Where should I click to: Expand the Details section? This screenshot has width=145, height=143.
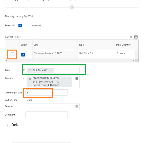coord(8,125)
